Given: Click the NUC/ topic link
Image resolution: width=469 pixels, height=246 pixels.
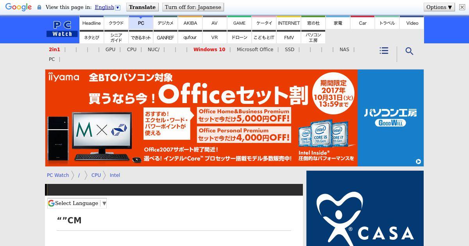Looking at the screenshot, I should pyautogui.click(x=154, y=49).
